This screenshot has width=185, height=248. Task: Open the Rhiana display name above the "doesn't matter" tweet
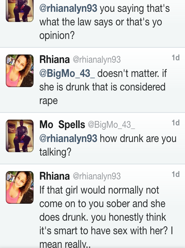coord(54,60)
